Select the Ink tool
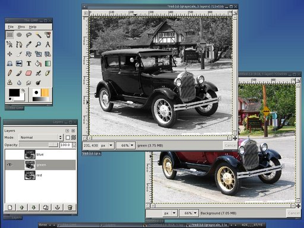 coord(47,73)
